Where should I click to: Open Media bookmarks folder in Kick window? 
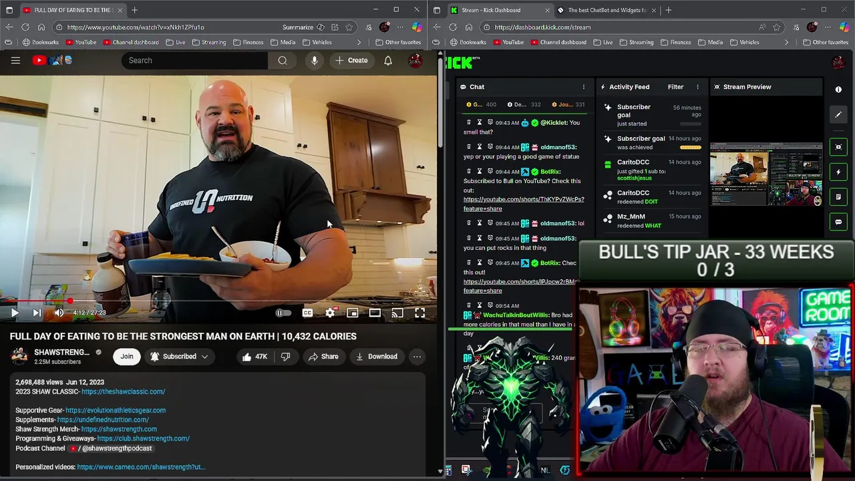(x=710, y=42)
